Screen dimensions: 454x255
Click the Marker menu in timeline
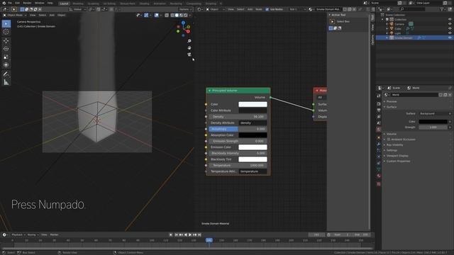click(54, 234)
